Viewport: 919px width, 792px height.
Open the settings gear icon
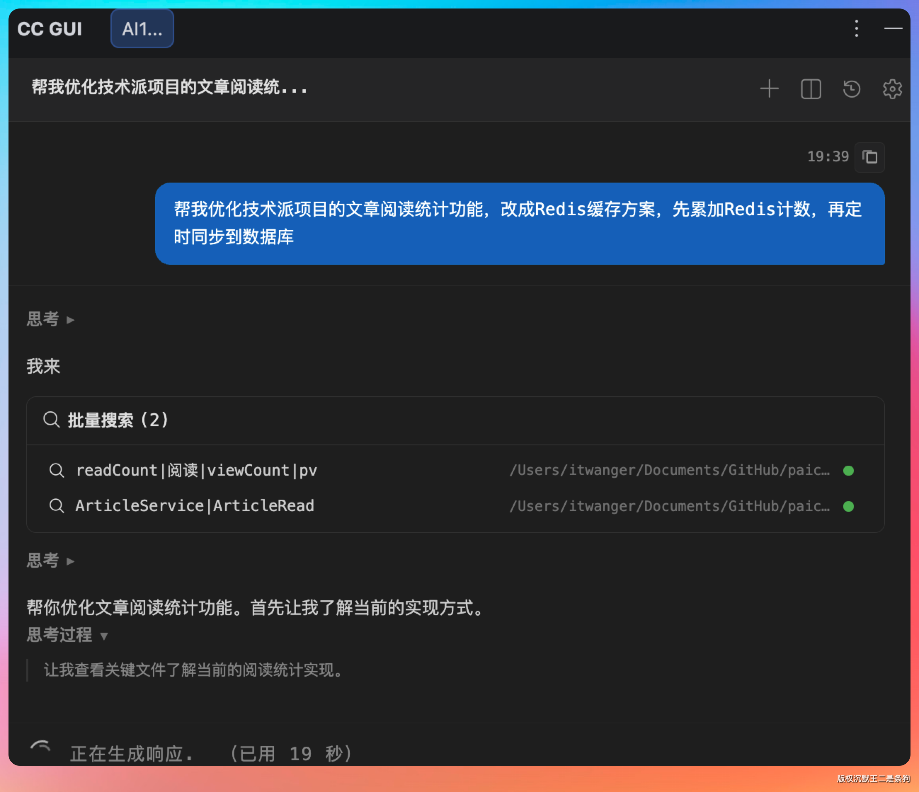pyautogui.click(x=892, y=89)
